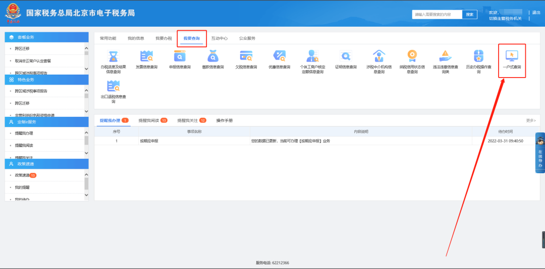Click scroll-down arrow in 定制e服务 panel
Viewport: 545px width, 269px height.
click(x=86, y=153)
